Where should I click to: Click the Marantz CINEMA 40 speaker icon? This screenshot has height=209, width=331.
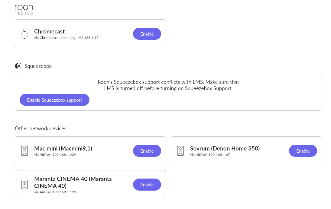pos(24,185)
